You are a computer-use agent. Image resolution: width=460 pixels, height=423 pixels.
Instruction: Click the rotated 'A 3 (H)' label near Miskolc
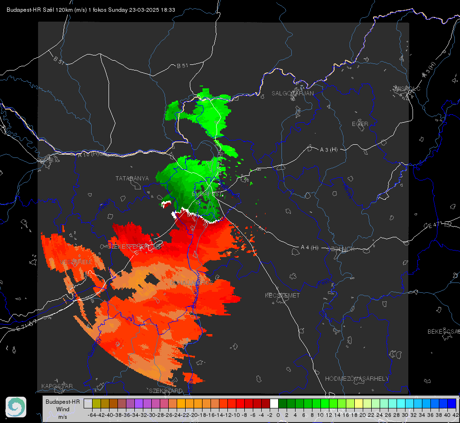(x=429, y=70)
